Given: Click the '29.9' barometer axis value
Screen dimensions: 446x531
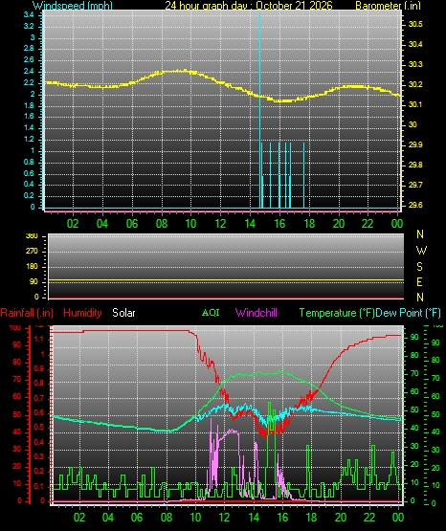Looking at the screenshot, I should click(415, 144).
